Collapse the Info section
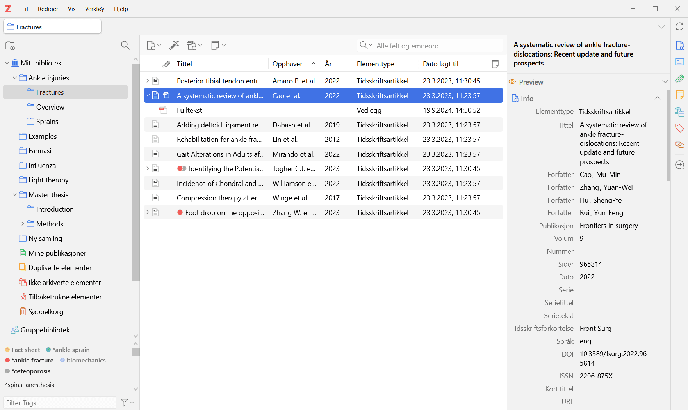This screenshot has height=410, width=688. click(658, 98)
